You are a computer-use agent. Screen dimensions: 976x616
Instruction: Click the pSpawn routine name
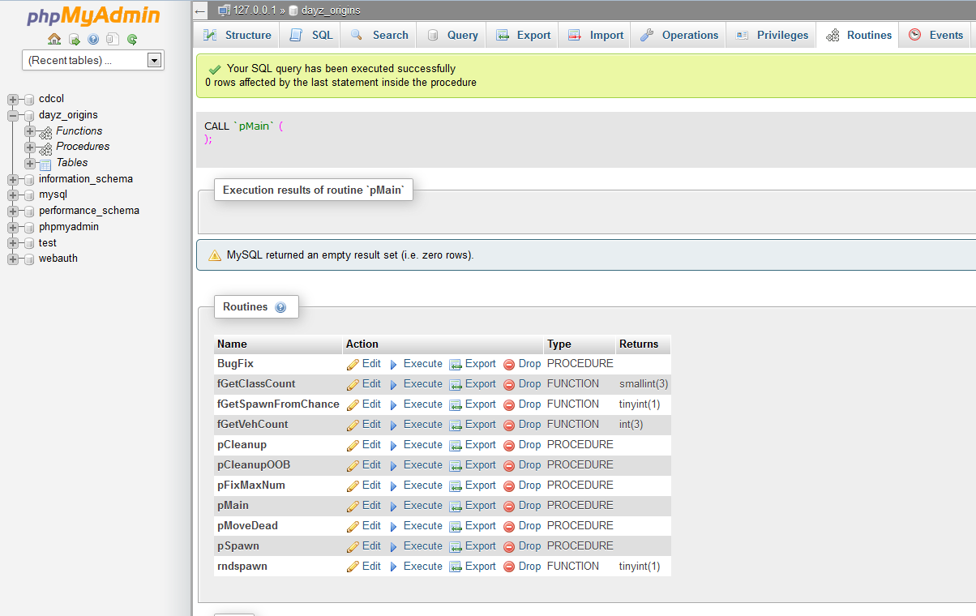238,546
